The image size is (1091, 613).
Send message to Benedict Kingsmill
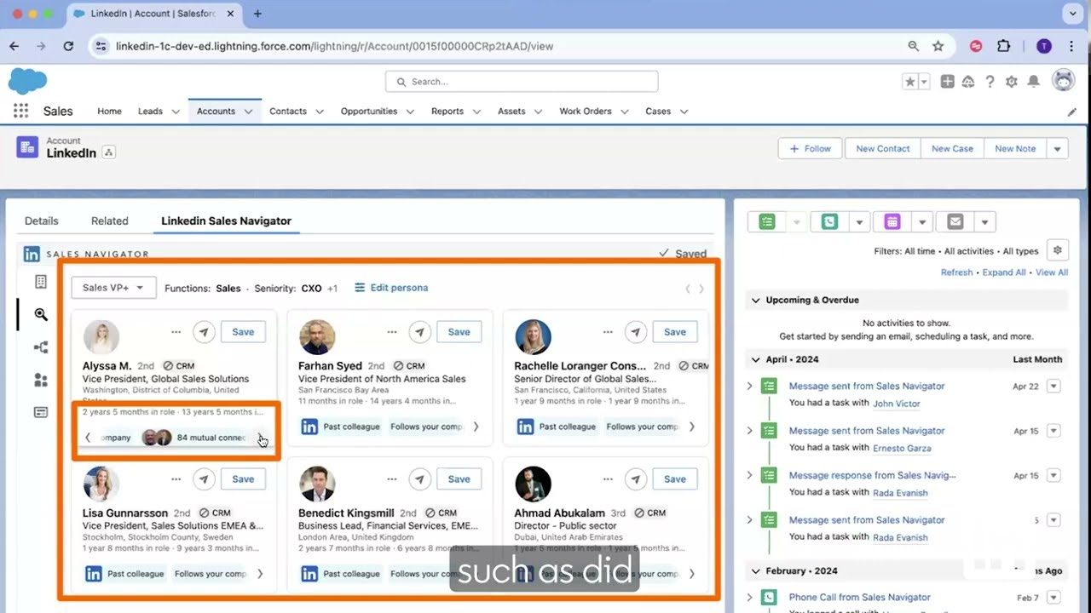[419, 479]
